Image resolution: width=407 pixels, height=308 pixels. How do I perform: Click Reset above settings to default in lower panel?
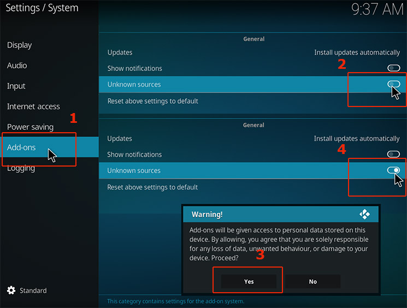pos(152,187)
